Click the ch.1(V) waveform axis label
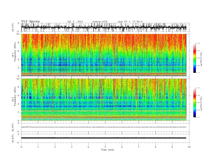 13,27
